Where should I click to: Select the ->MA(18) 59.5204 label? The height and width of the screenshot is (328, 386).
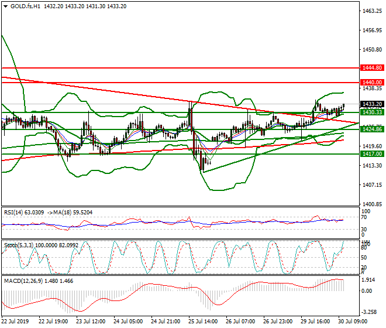pos(70,213)
